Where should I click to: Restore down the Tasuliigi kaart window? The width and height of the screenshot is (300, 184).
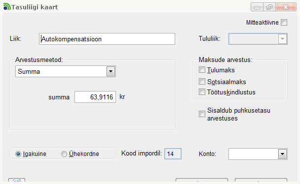click(269, 7)
